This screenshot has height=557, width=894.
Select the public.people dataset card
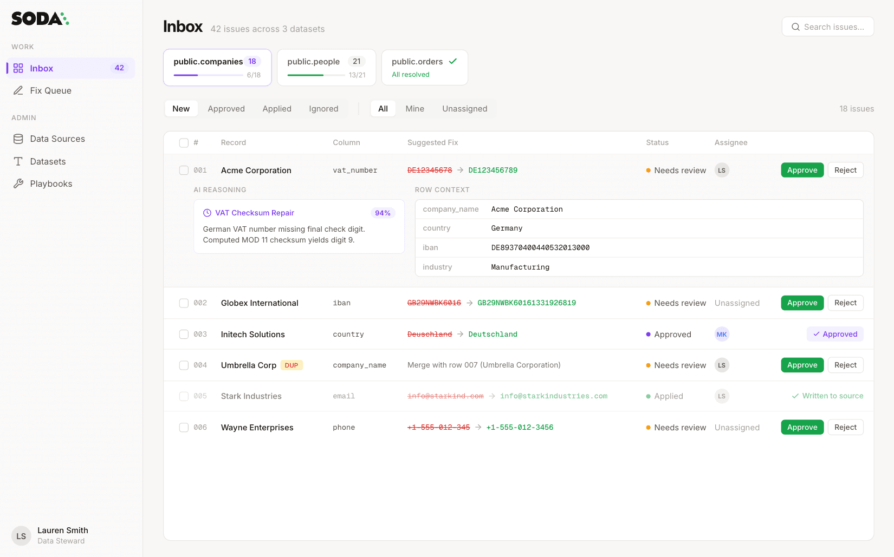tap(326, 67)
